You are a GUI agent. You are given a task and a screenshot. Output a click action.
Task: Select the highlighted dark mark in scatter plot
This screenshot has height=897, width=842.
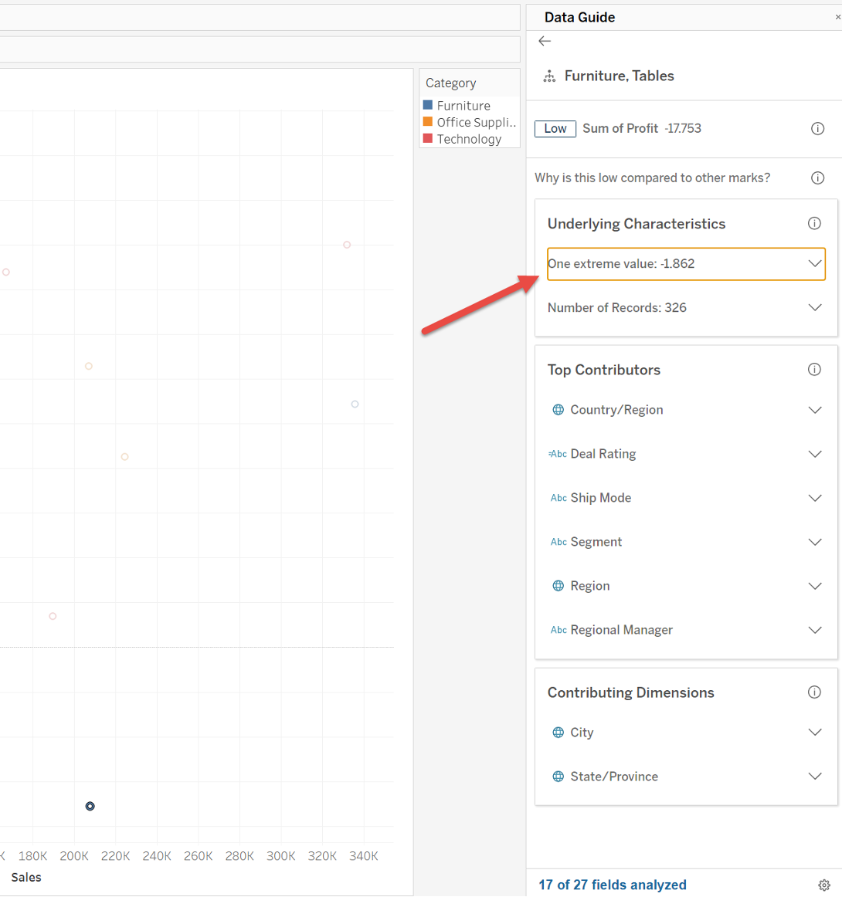(x=90, y=806)
